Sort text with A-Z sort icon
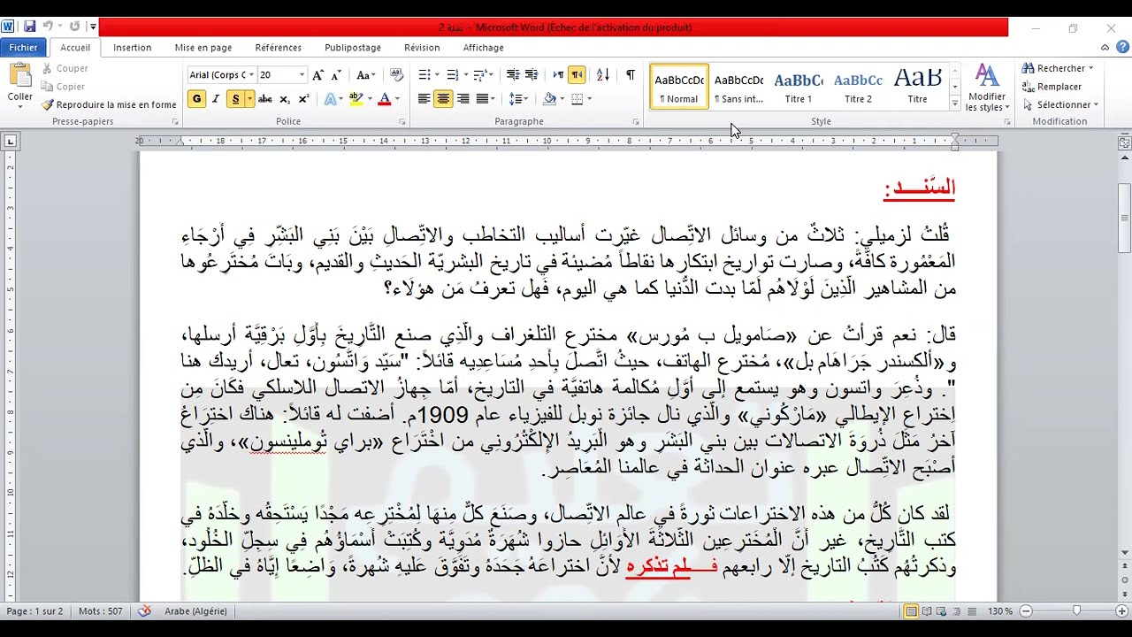The width and height of the screenshot is (1132, 637). (603, 75)
